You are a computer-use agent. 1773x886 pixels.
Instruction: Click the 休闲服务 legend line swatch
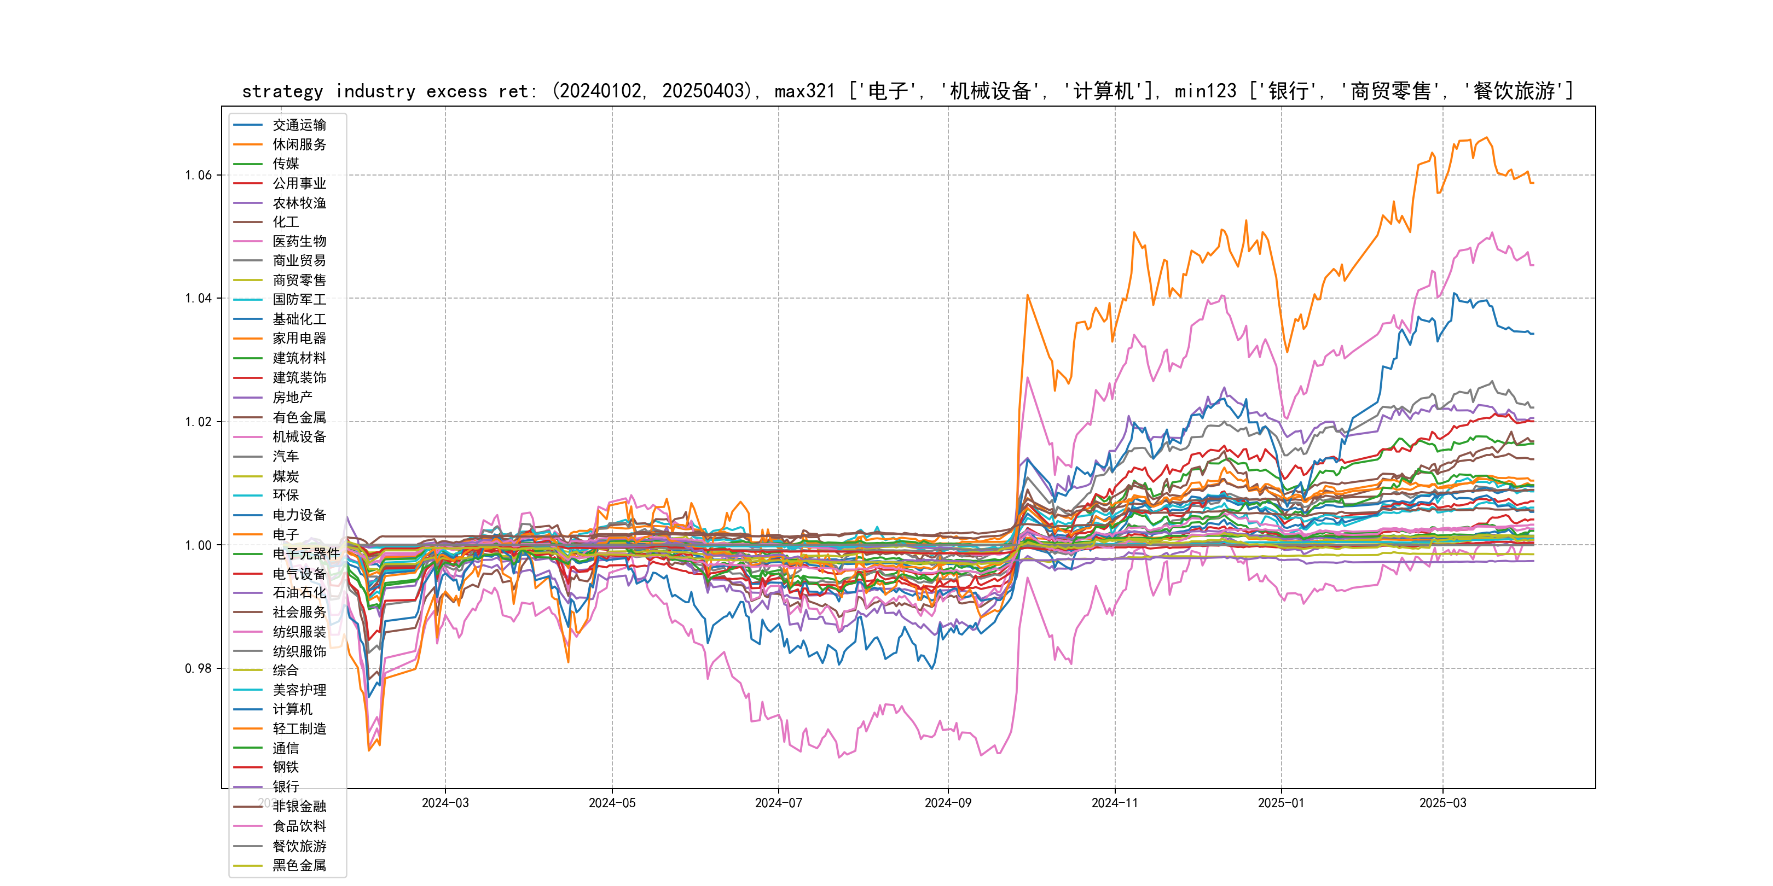click(248, 144)
